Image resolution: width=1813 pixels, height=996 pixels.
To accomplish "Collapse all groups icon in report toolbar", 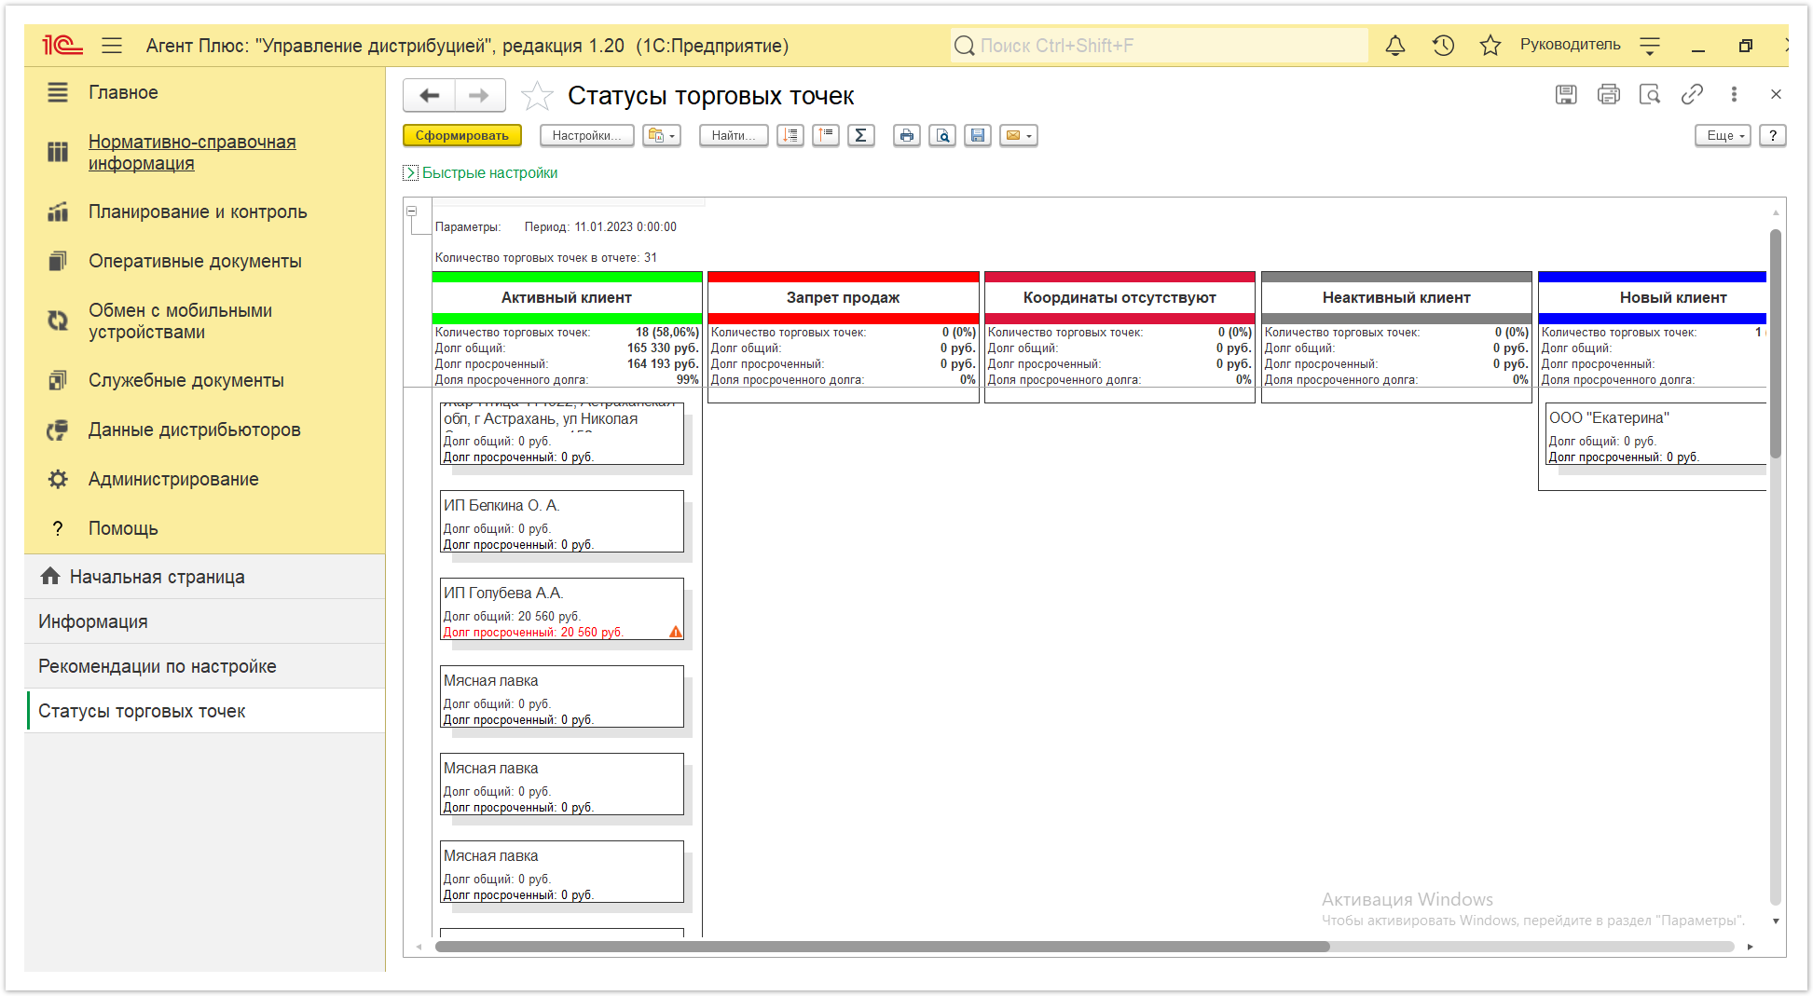I will [826, 135].
